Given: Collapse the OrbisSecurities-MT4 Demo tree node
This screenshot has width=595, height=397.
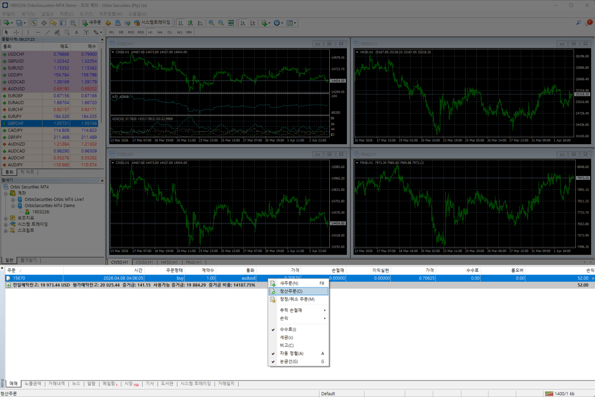Looking at the screenshot, I should (x=13, y=206).
